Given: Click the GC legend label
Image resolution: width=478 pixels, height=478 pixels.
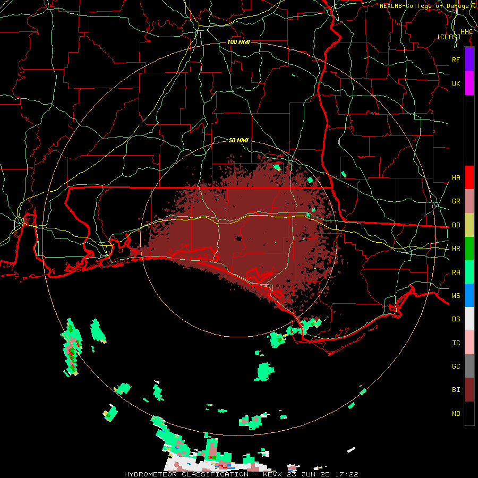Looking at the screenshot, I should pyautogui.click(x=456, y=366).
